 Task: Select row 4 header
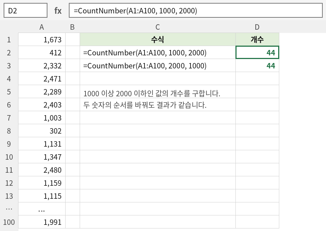pos(9,79)
